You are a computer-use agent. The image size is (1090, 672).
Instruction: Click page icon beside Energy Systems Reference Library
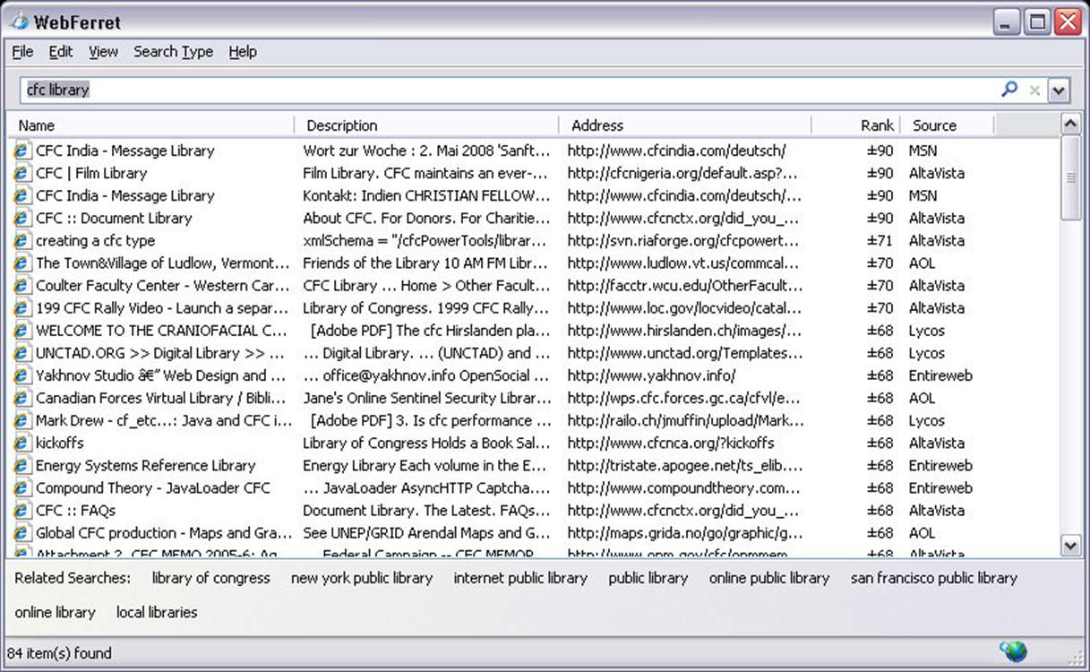(21, 465)
